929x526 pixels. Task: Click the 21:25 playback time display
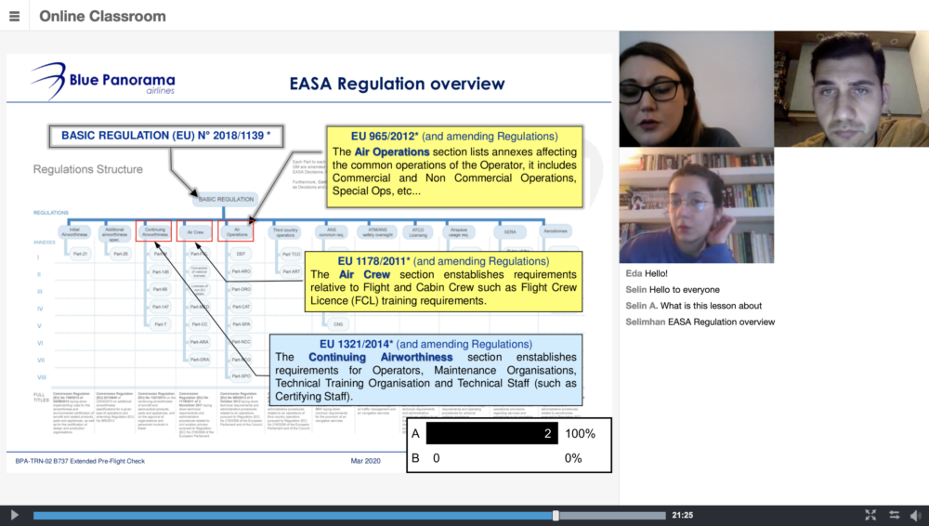click(683, 516)
